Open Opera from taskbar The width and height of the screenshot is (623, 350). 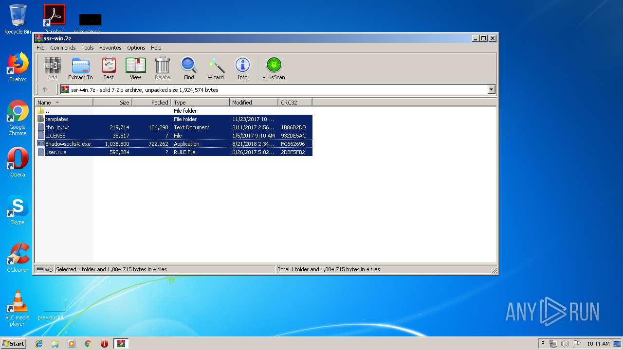[x=104, y=344]
